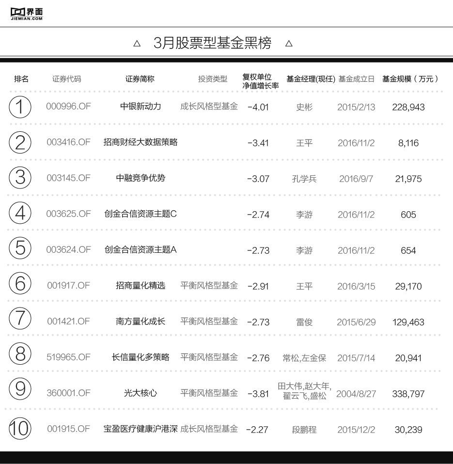
Task: Click the growth rate value -3.07
Action: (258, 179)
